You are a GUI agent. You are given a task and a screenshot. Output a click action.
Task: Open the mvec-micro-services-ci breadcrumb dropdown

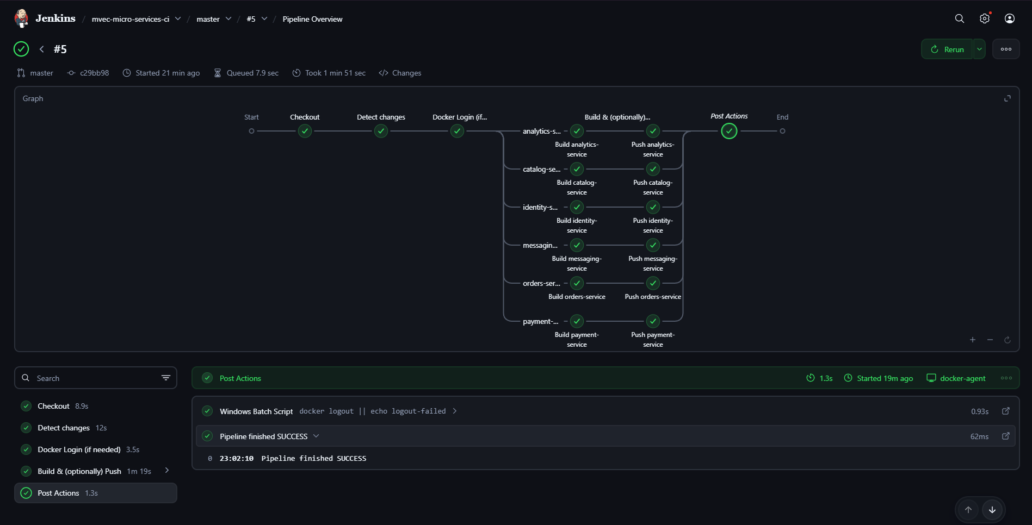[x=178, y=18]
